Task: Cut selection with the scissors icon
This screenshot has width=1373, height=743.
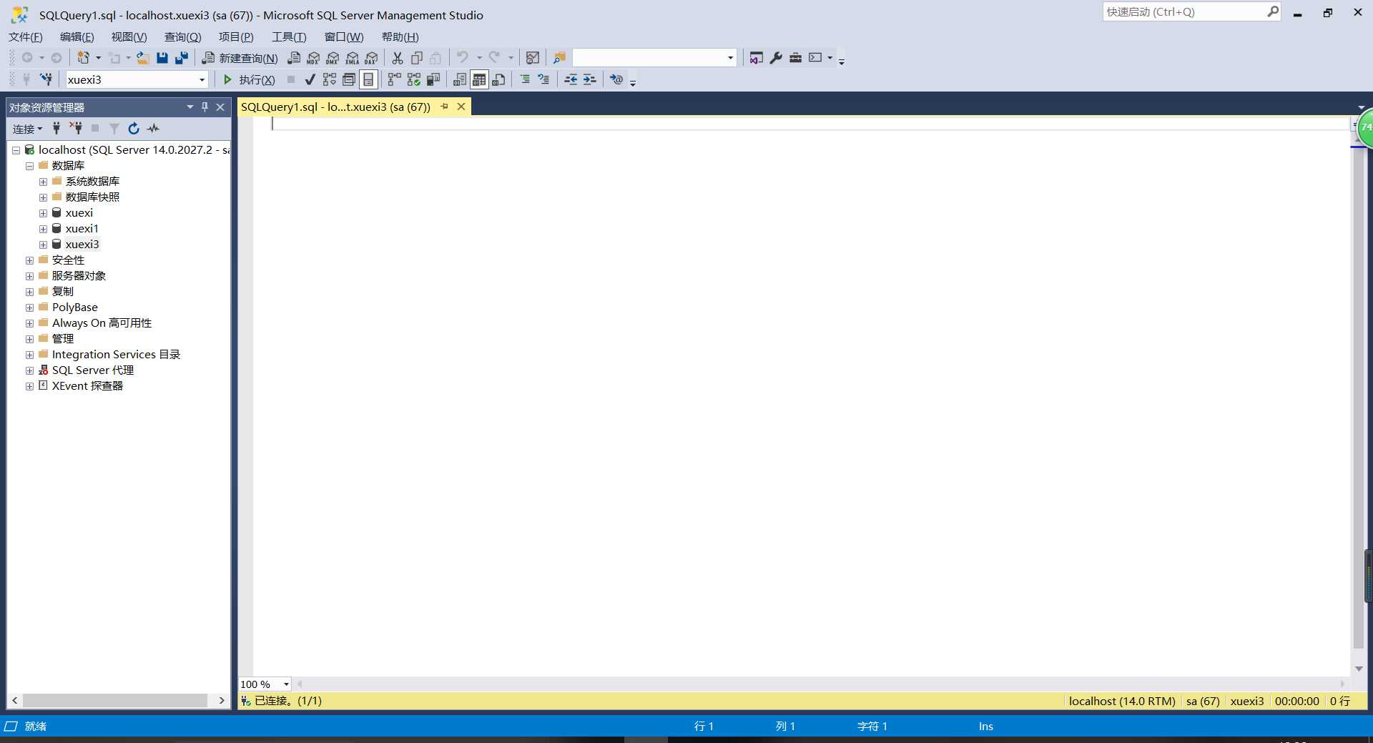Action: 398,58
